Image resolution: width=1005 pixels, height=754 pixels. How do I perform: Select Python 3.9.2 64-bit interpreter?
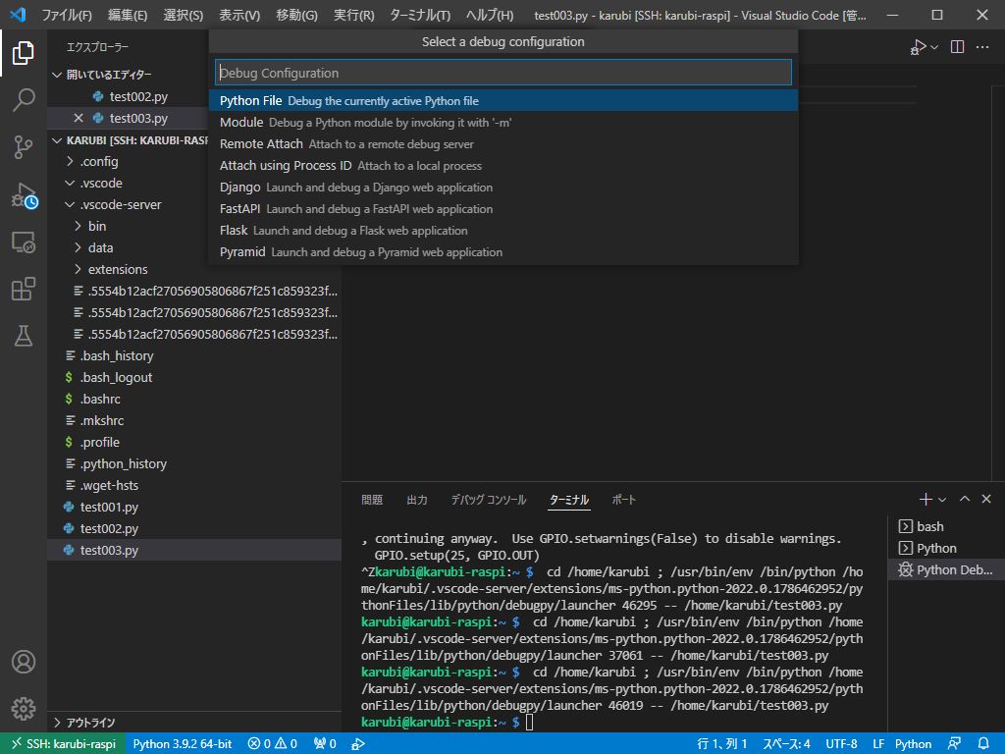(x=182, y=744)
